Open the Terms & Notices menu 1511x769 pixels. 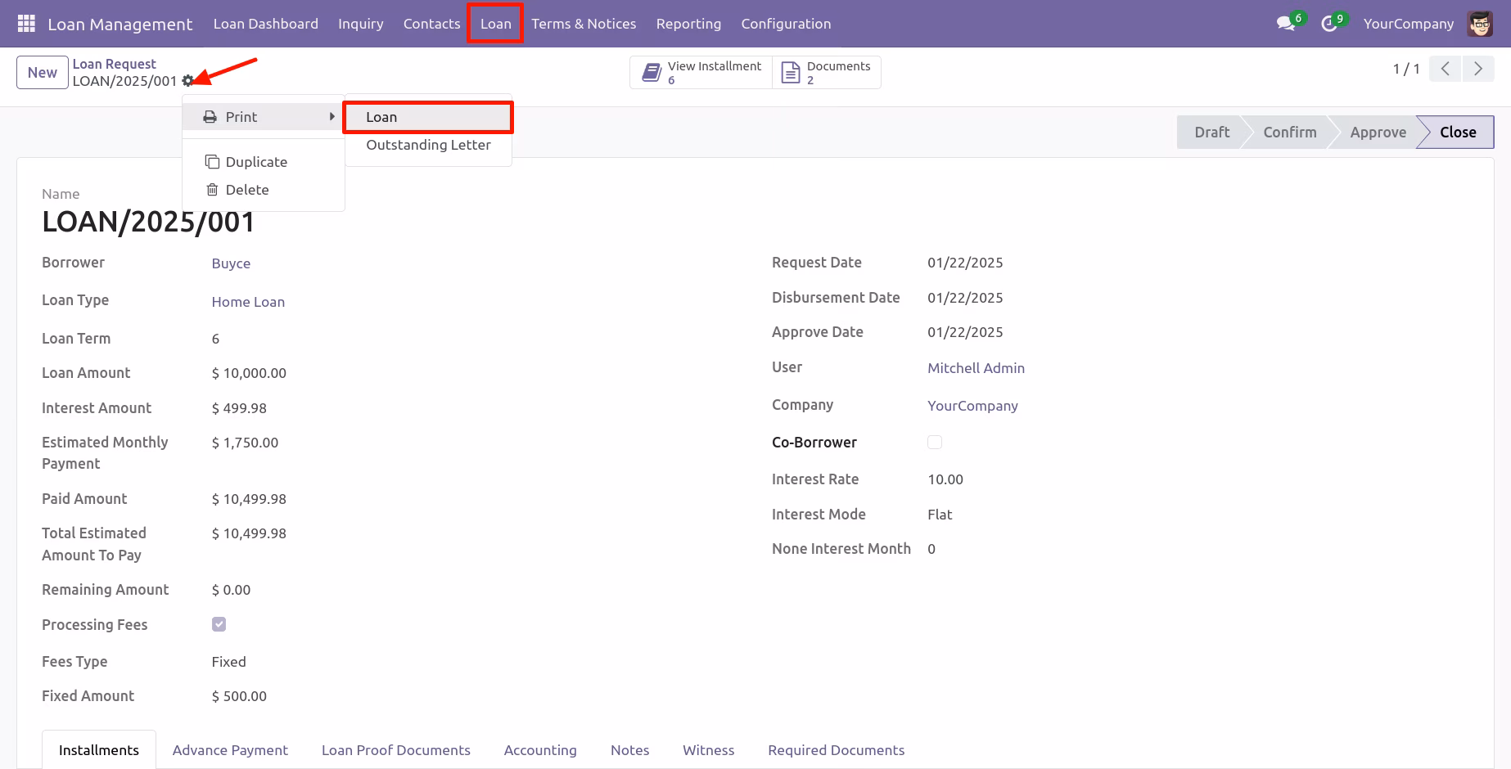pyautogui.click(x=584, y=24)
